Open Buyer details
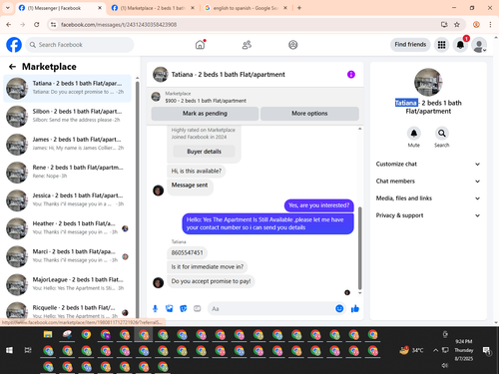This screenshot has height=374, width=499. [204, 152]
